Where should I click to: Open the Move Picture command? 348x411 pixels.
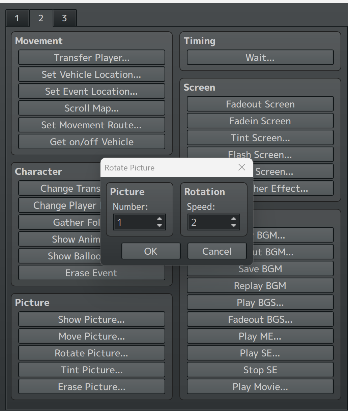pyautogui.click(x=92, y=336)
